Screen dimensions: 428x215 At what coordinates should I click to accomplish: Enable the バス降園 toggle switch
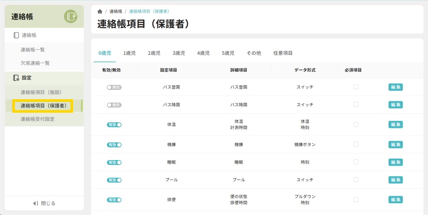(114, 105)
